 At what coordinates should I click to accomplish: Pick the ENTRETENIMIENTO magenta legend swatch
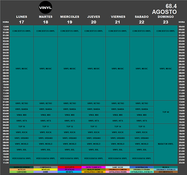94,167
